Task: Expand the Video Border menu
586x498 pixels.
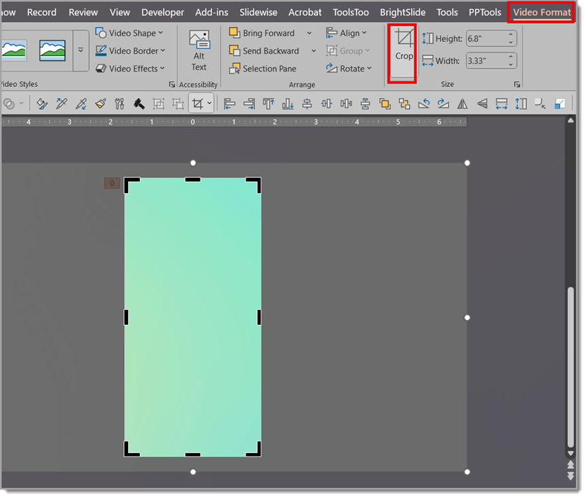Action: [x=130, y=51]
